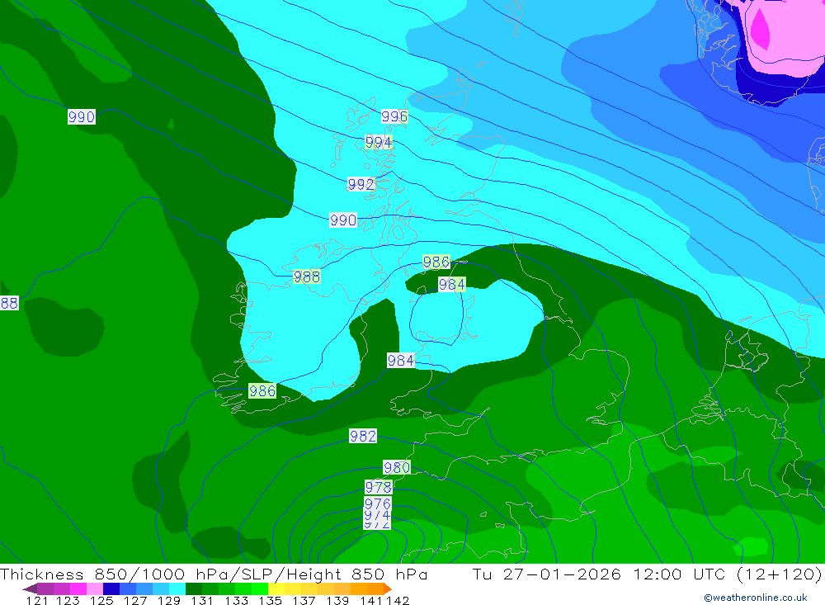The height and width of the screenshot is (605, 825).
Task: Click the 990 isobar label over the Atlantic
Action: tap(82, 117)
